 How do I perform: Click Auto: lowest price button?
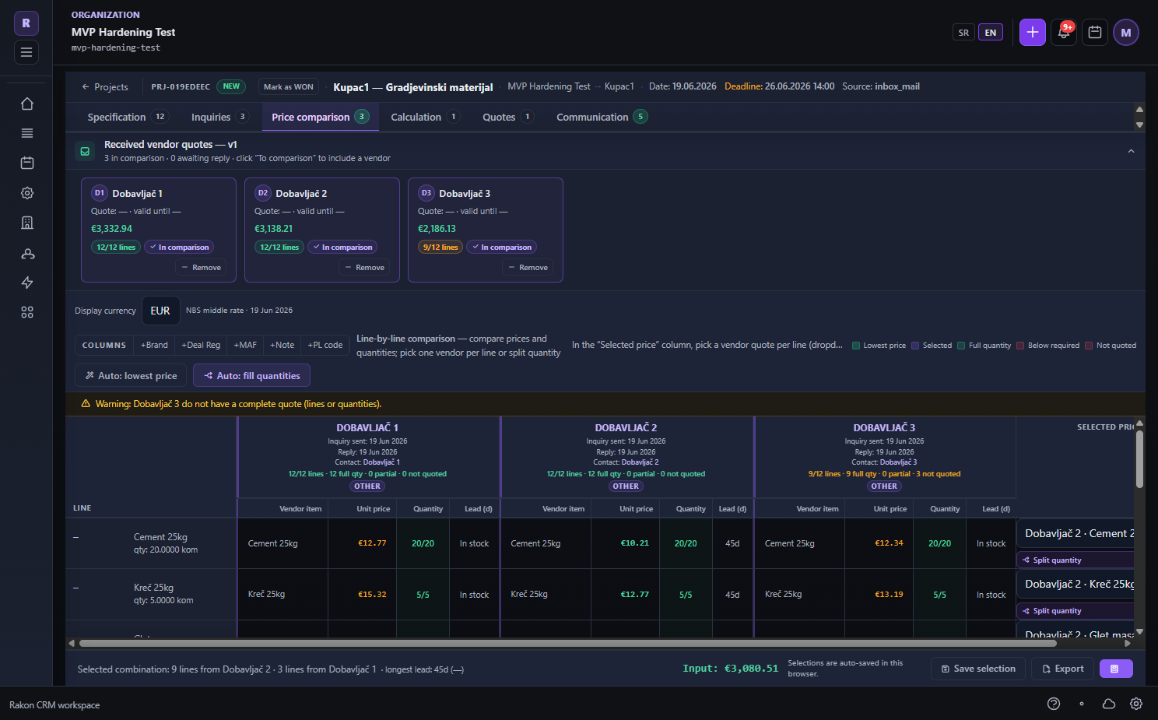[x=131, y=375]
